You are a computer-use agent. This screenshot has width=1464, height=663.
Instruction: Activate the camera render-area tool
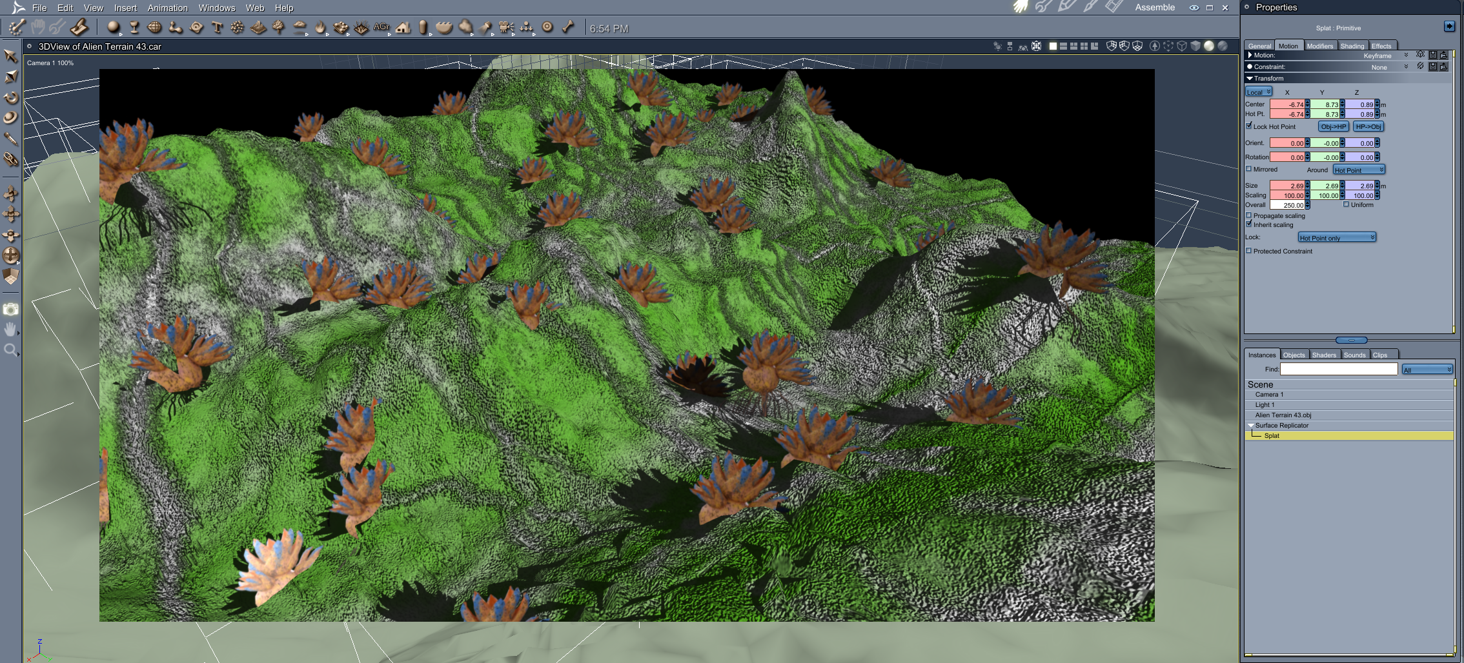click(x=10, y=310)
